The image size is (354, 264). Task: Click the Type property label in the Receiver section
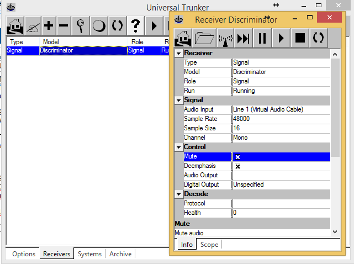(191, 62)
